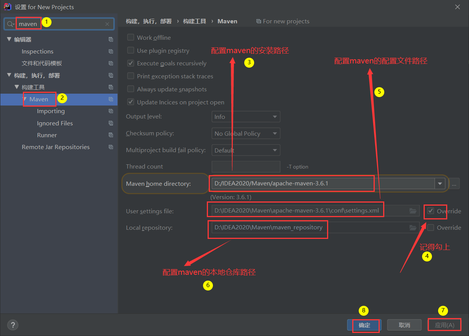
Task: Enable Print exception stack traces
Action: tap(131, 76)
